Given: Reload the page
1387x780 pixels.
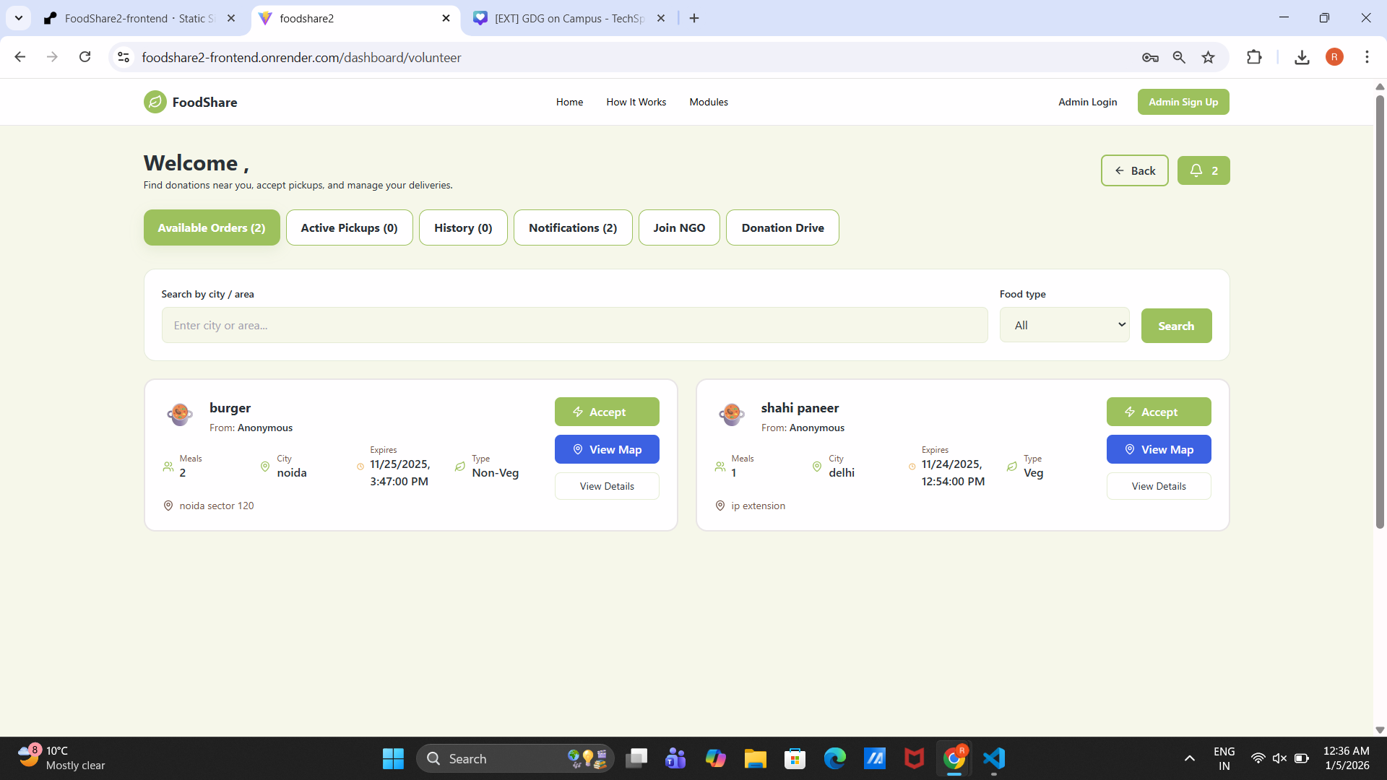Looking at the screenshot, I should (x=85, y=57).
